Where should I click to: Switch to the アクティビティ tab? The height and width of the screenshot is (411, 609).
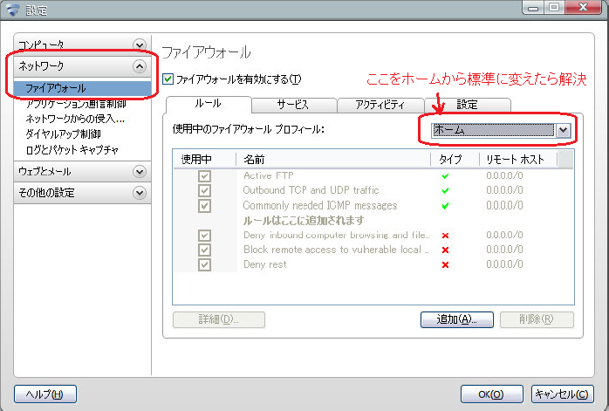(380, 105)
